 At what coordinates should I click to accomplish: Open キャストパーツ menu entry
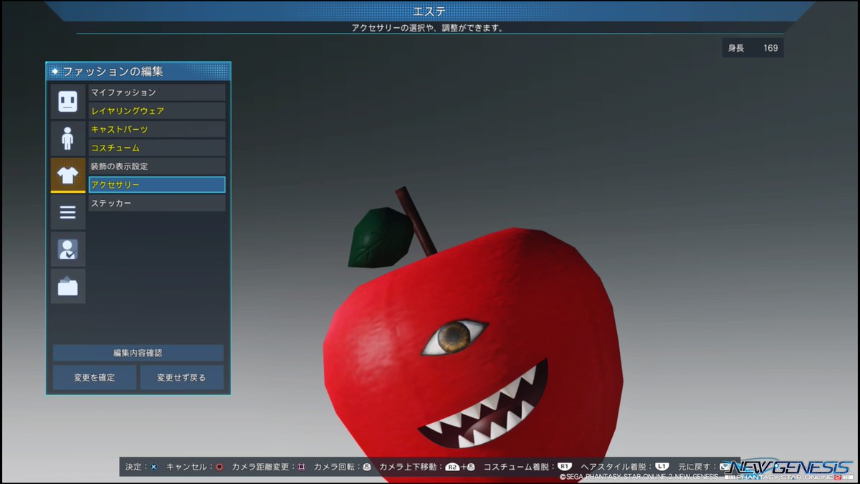[157, 129]
